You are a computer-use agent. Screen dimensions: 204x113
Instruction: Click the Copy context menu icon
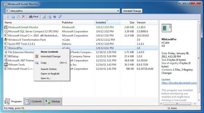coord(37,63)
